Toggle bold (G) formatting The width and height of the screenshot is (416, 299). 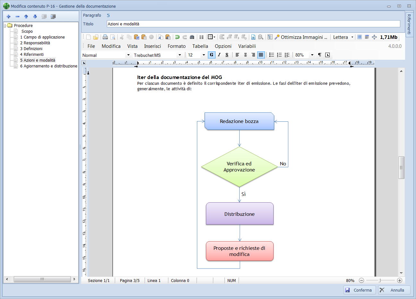click(x=211, y=55)
